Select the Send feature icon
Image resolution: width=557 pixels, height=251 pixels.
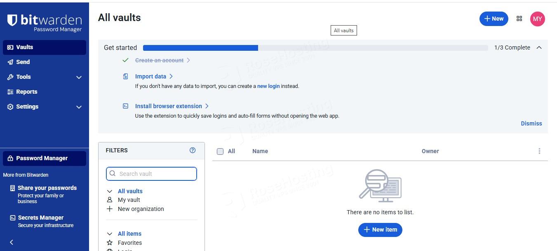(10, 62)
